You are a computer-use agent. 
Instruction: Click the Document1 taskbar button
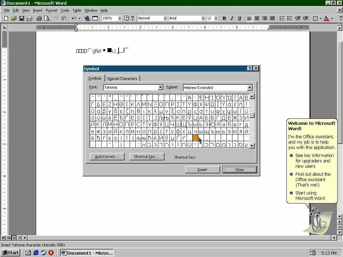87,253
